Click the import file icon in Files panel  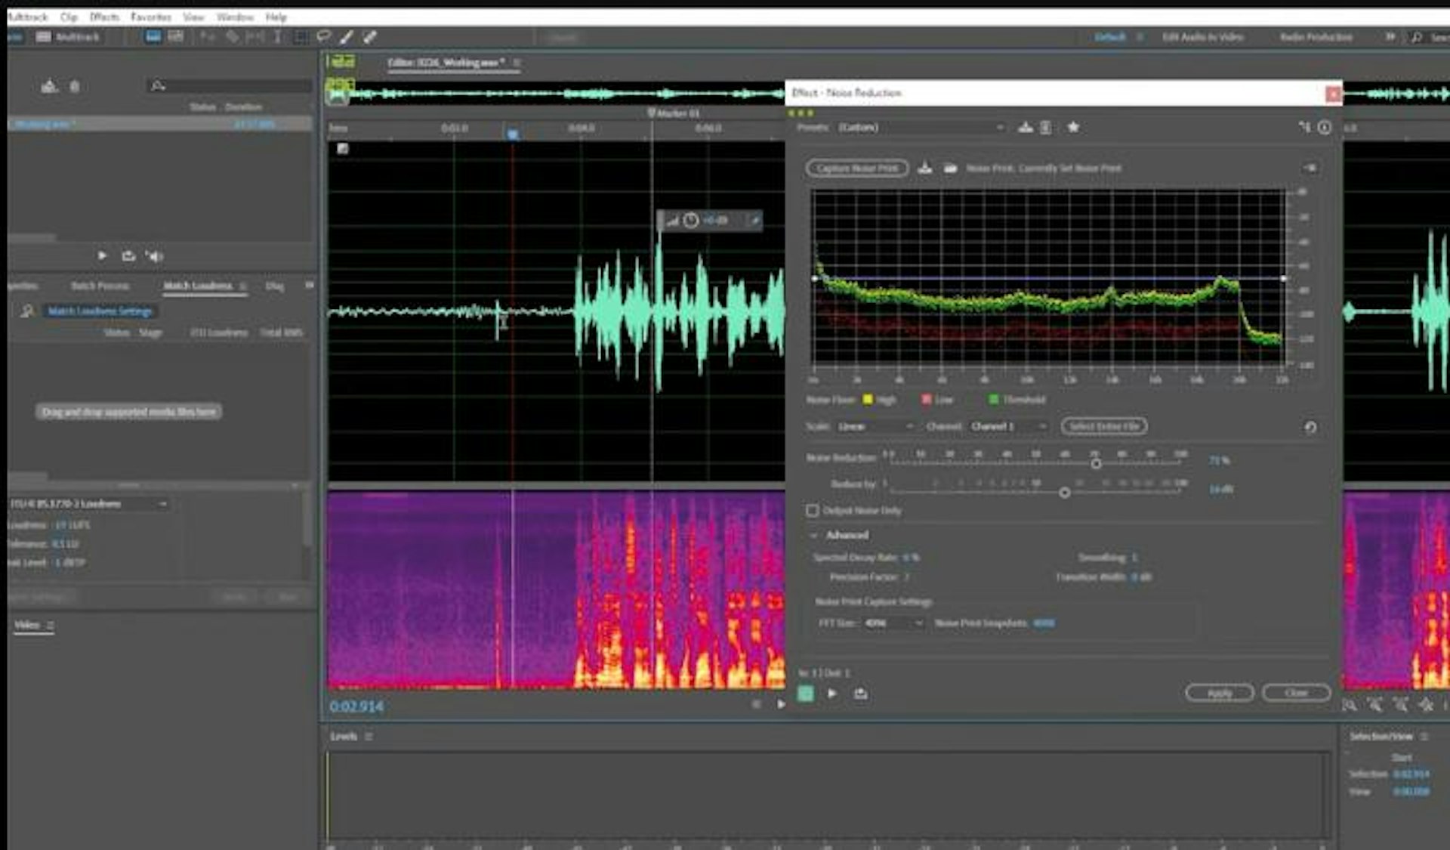coord(49,86)
